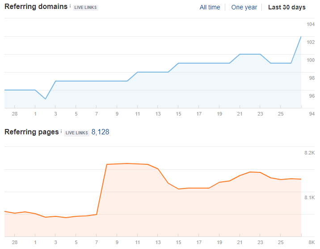
Task: Click the 100 axis label in domains chart
Action: click(311, 60)
